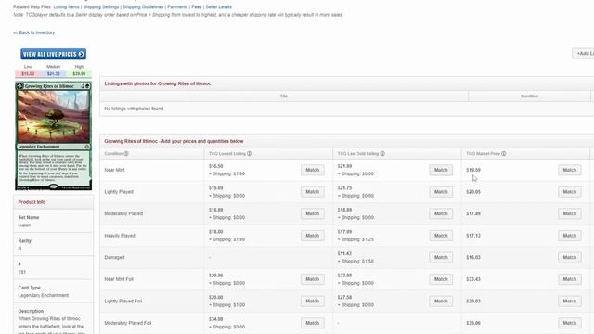Open View All Live Prices button

(54, 54)
